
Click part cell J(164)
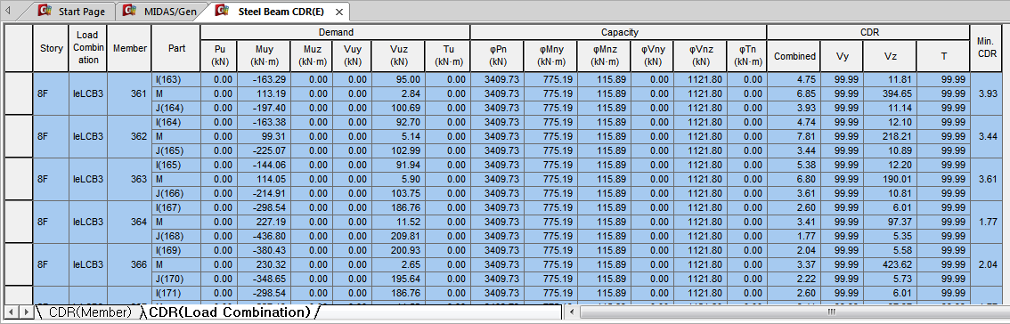tap(175, 108)
